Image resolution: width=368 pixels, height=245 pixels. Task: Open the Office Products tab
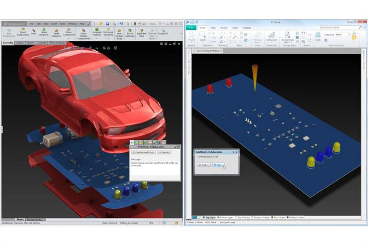tap(57, 43)
